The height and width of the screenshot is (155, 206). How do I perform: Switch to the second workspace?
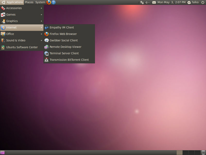(x=186, y=153)
